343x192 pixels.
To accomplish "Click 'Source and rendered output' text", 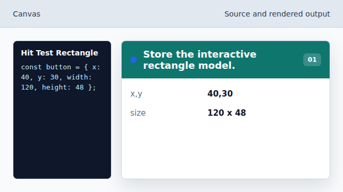I will point(277,14).
